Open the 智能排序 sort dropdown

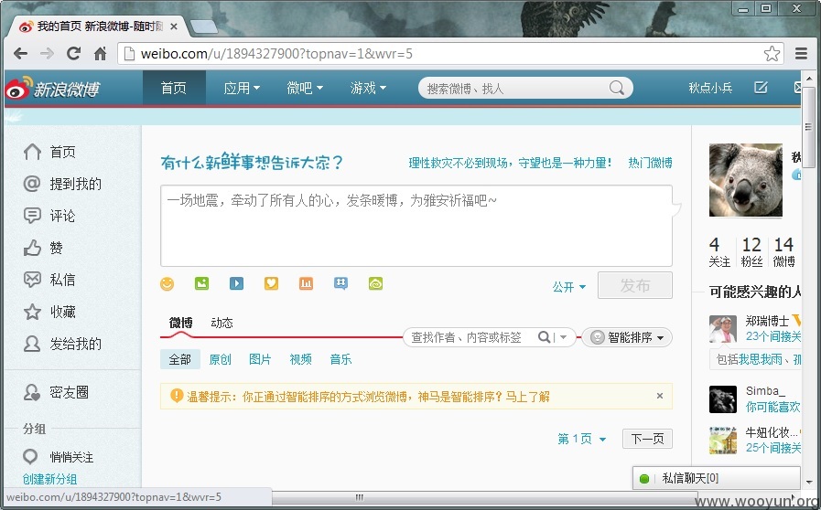tap(627, 337)
